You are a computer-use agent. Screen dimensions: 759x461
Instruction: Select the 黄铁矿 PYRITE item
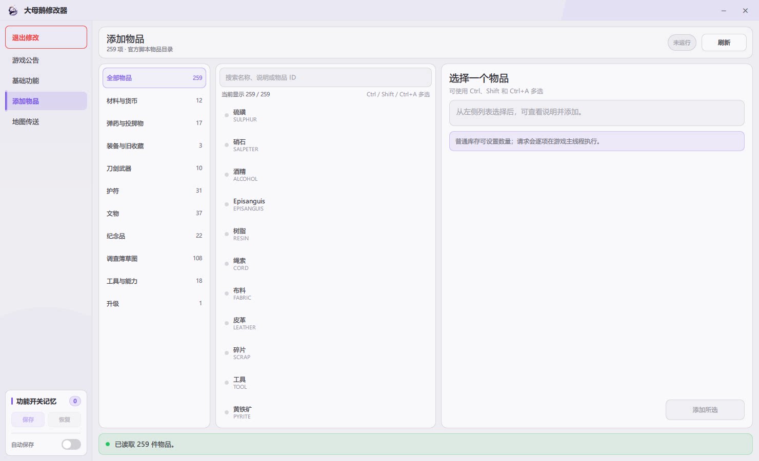click(326, 412)
